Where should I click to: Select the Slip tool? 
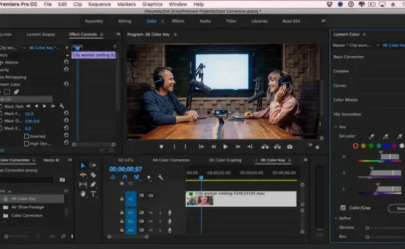(x=83, y=184)
